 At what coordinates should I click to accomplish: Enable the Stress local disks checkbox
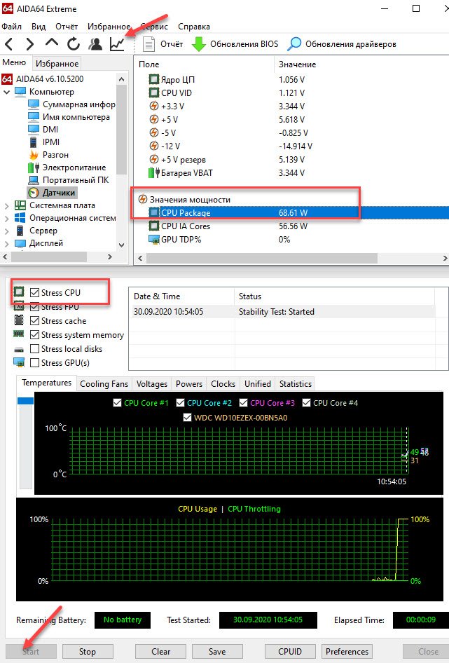[x=34, y=349]
